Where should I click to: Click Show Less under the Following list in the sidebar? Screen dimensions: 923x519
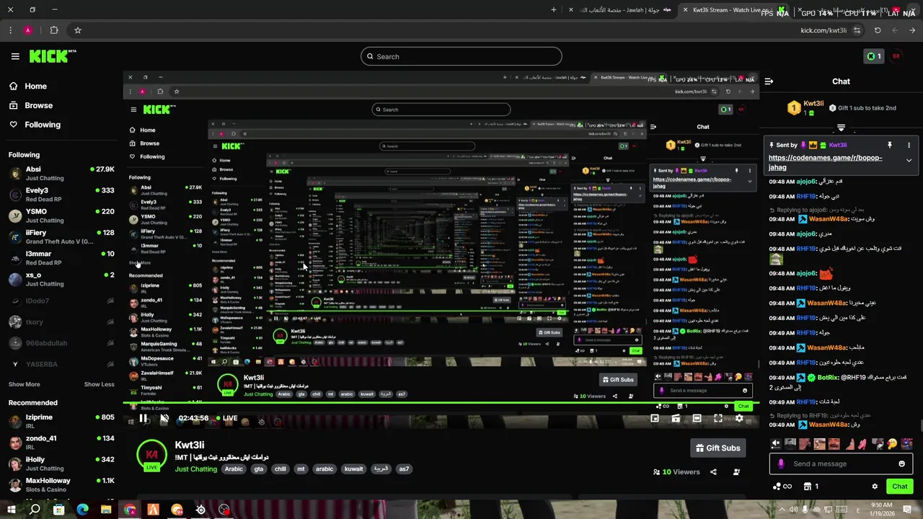point(99,384)
